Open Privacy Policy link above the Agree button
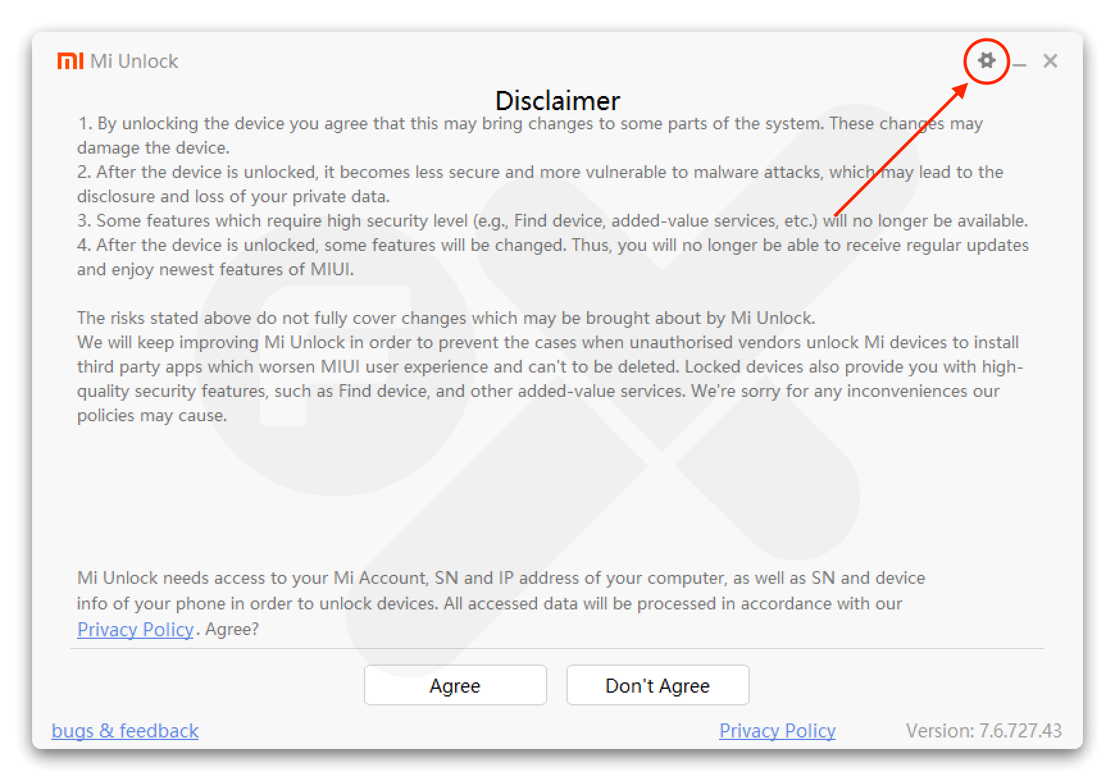The height and width of the screenshot is (781, 1115). click(135, 629)
